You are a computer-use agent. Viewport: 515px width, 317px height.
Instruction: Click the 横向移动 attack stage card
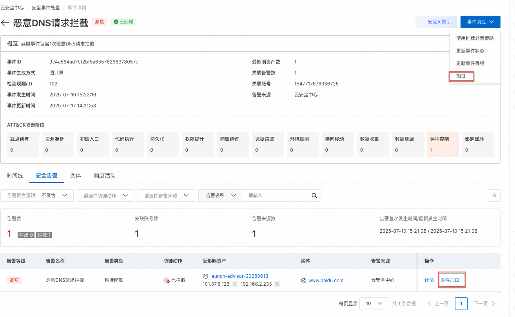[x=338, y=145]
